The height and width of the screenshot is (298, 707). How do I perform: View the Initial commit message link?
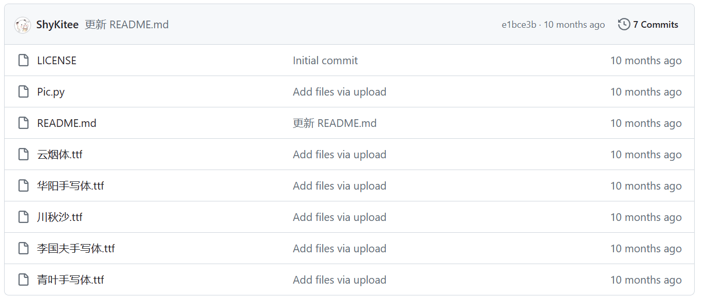coord(325,61)
